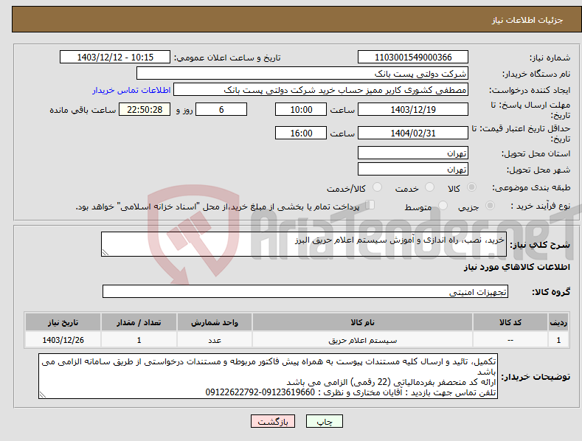582x441 pixels.
Task: Click the requester field مصطفی کشوری
Action: tap(321, 90)
